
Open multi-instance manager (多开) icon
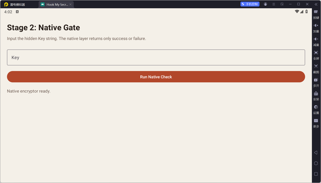(x=316, y=82)
